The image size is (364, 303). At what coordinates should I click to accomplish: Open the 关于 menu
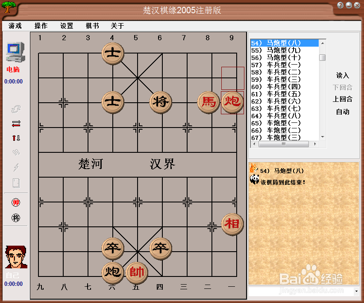click(117, 26)
